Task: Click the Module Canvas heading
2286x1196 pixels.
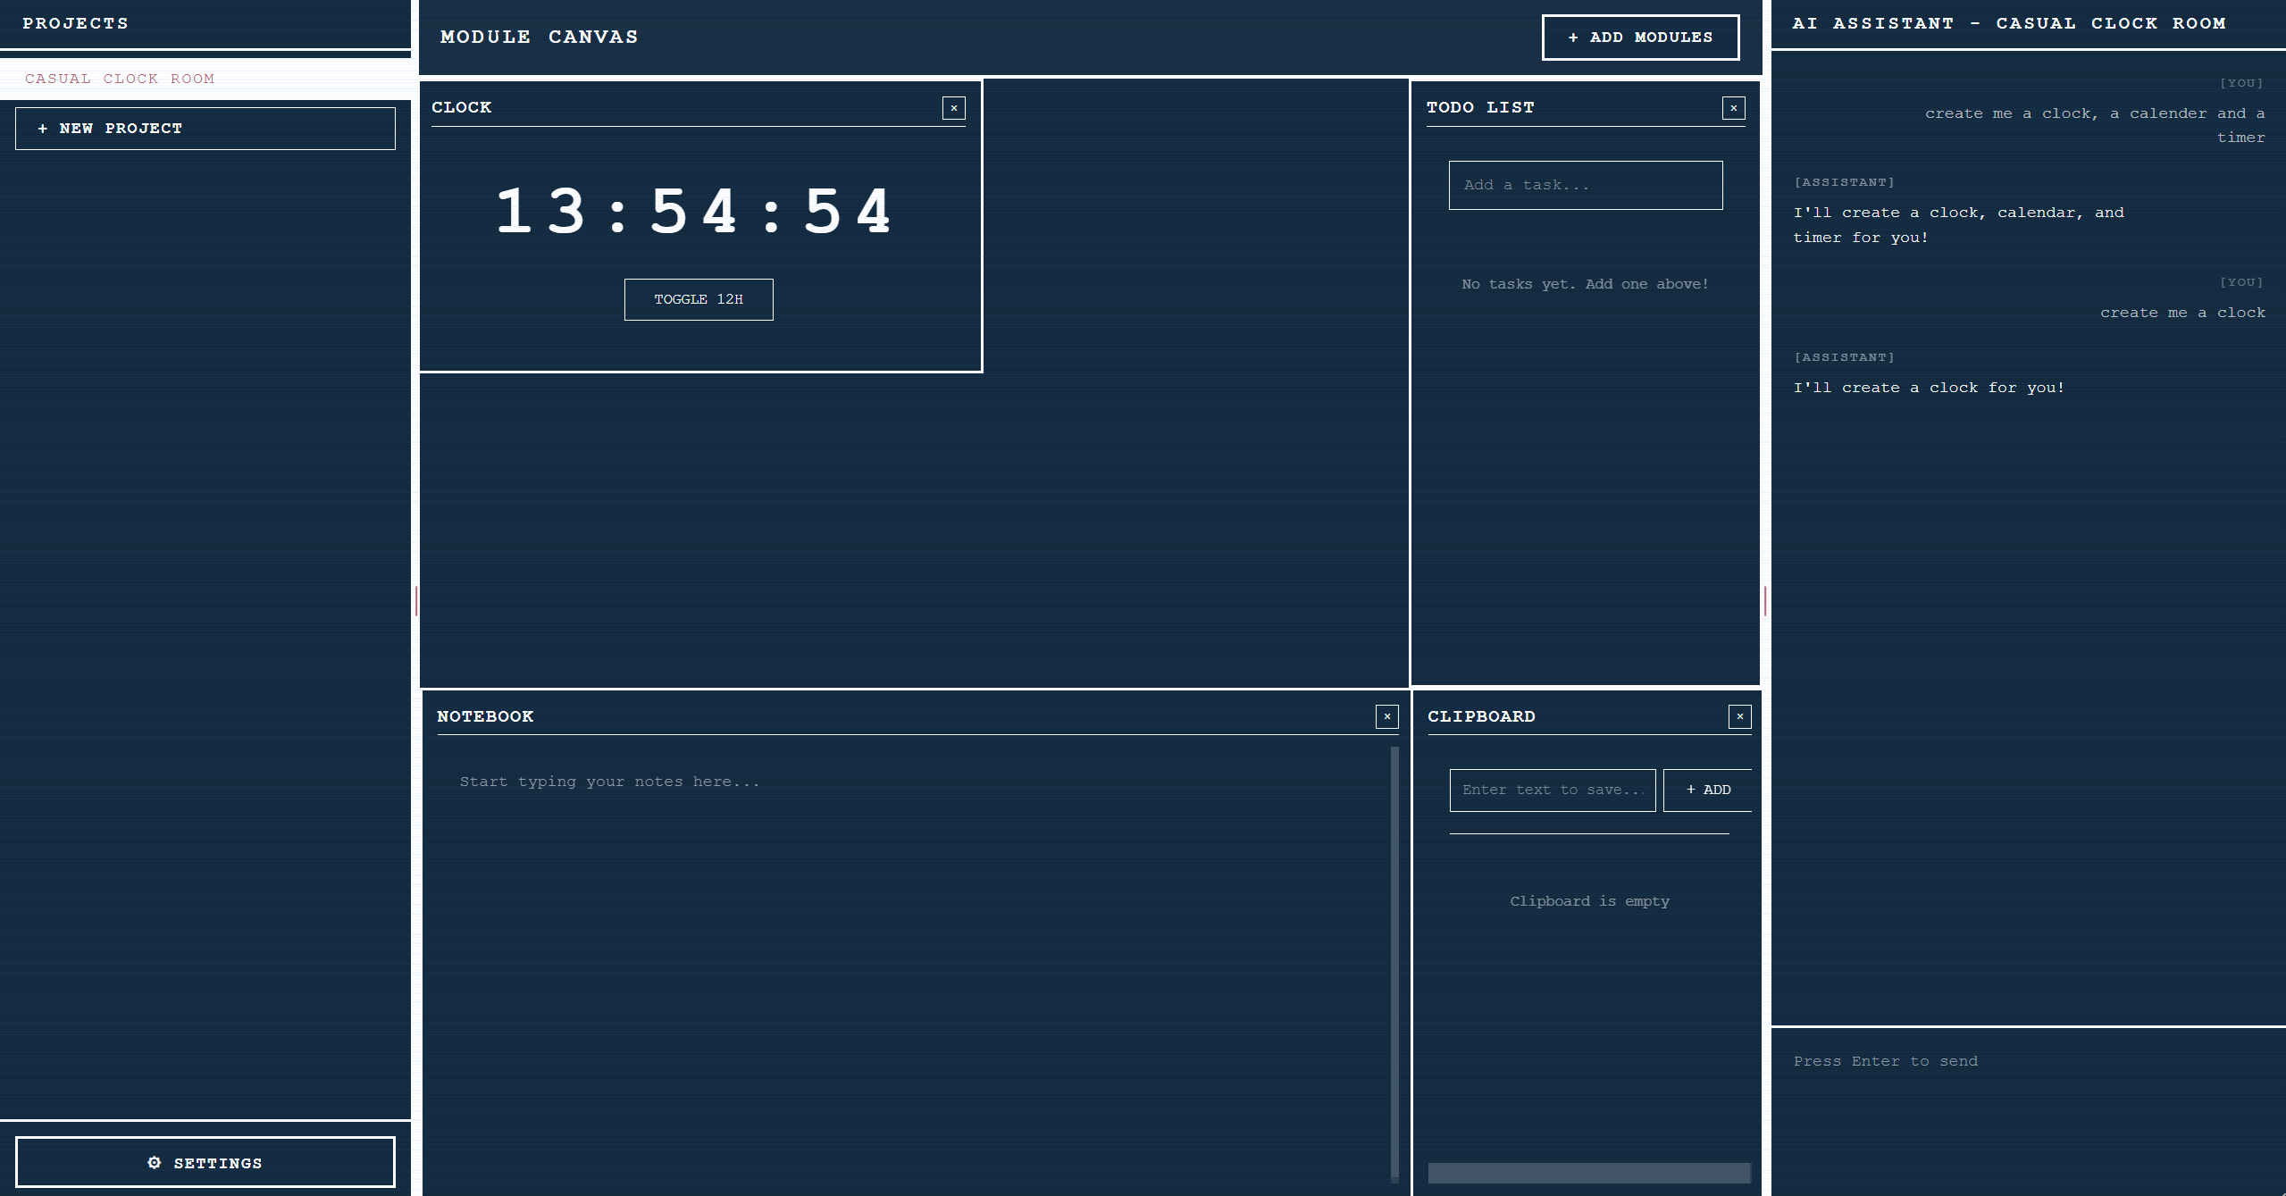Action: tap(539, 38)
